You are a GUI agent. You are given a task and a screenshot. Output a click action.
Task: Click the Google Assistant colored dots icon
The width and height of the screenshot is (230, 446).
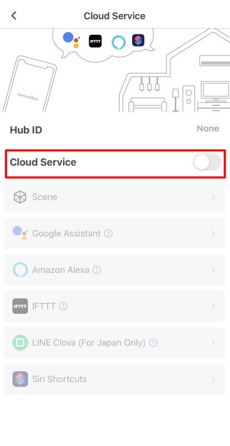click(x=20, y=233)
